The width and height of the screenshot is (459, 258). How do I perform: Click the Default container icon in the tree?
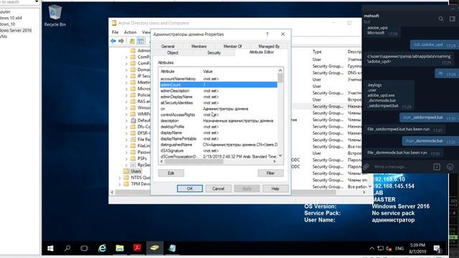[x=133, y=120]
